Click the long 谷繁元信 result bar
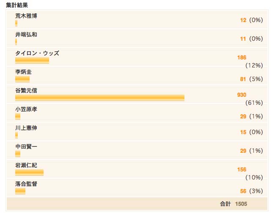Screen dimensions: 272x213 pos(100,98)
